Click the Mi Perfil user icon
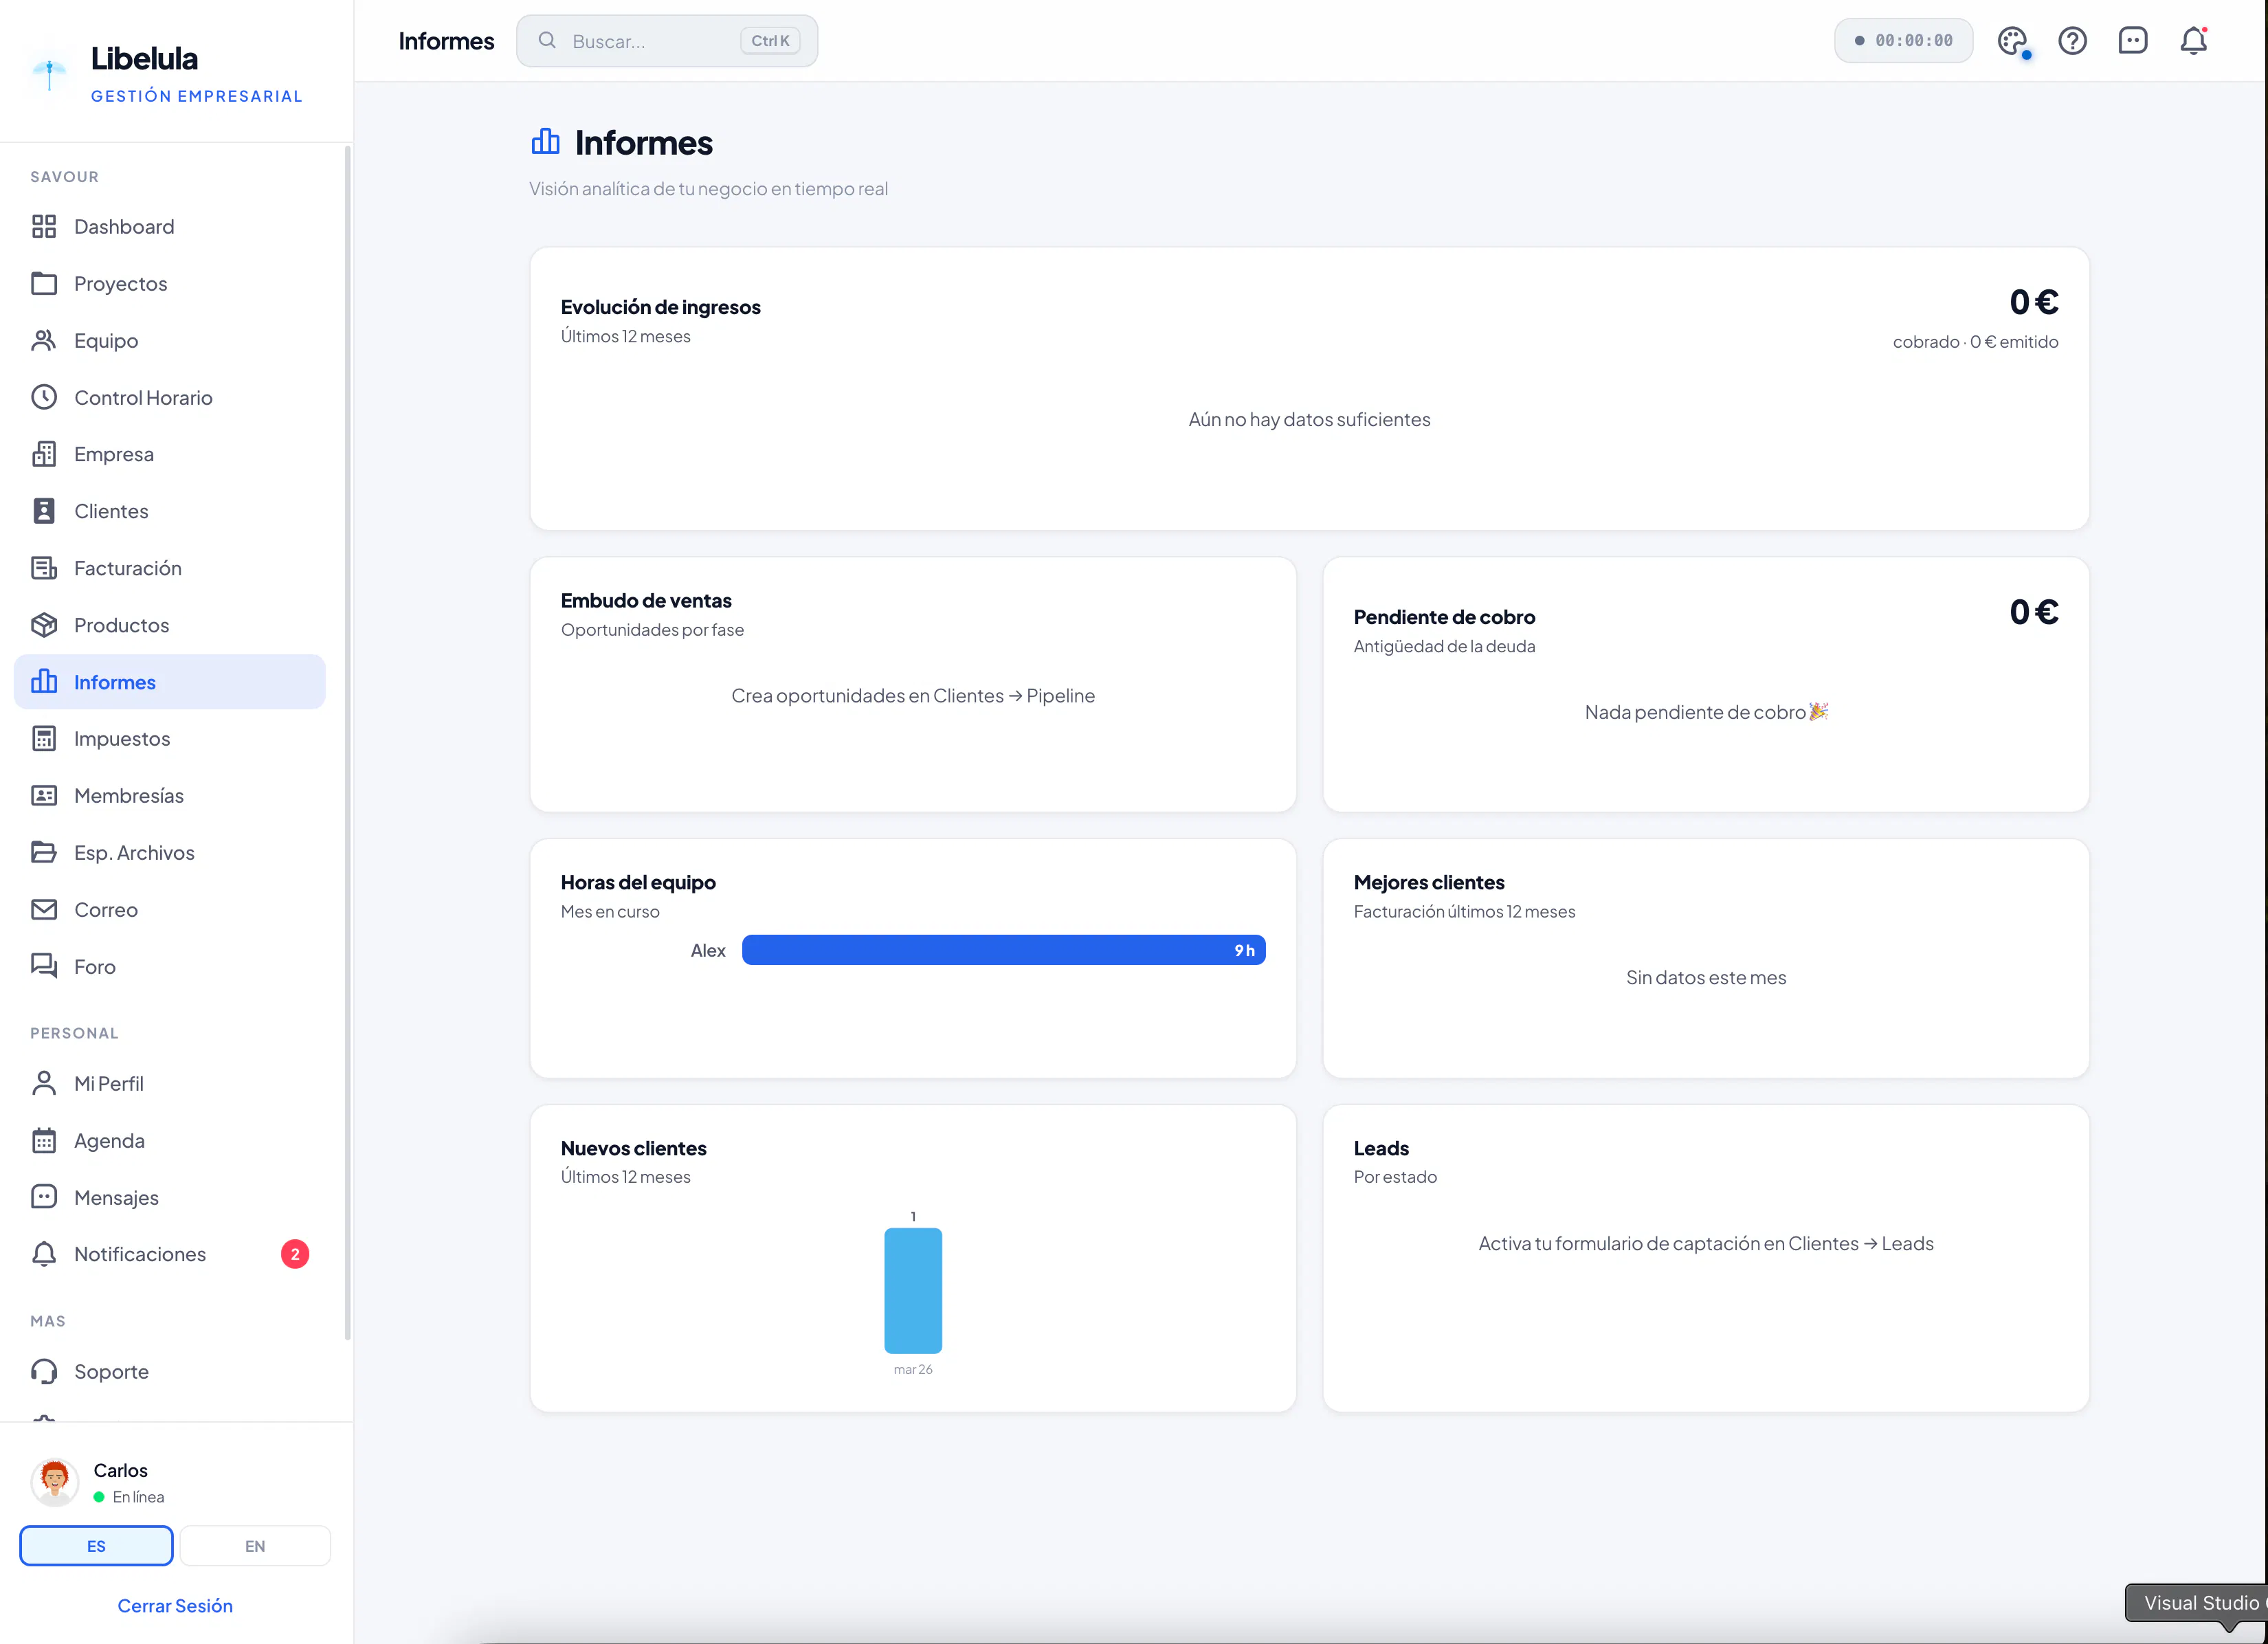Viewport: 2268px width, 1644px height. (x=44, y=1084)
